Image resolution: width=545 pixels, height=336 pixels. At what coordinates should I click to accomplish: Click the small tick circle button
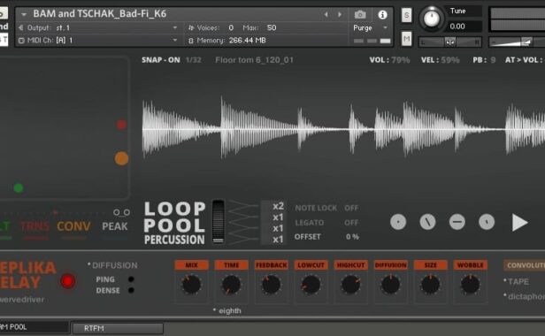487,222
